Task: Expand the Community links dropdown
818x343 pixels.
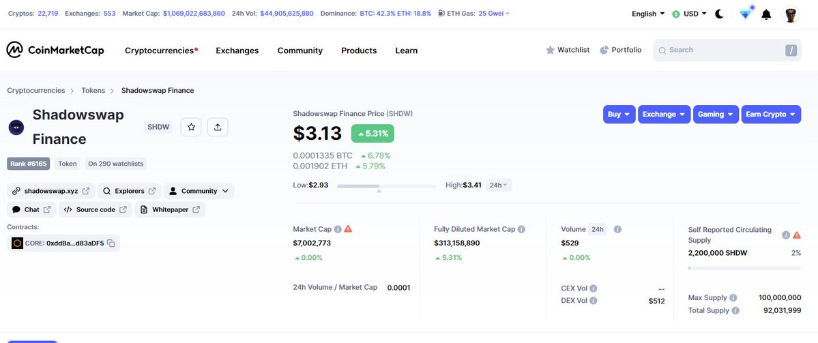Action: coord(199,191)
